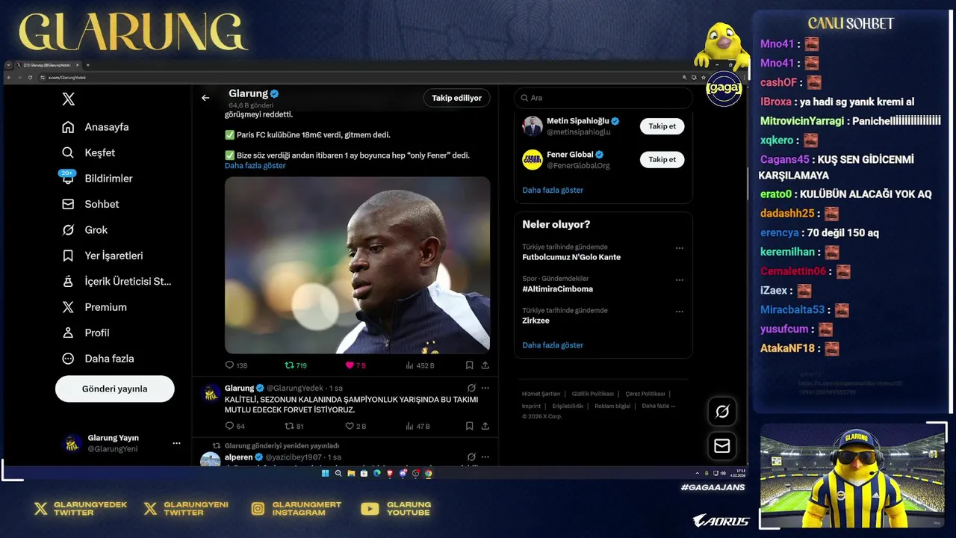Reload the page in the browser
Screen dimensions: 956x538
30,78
